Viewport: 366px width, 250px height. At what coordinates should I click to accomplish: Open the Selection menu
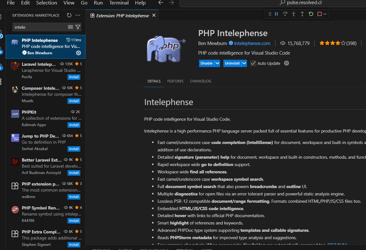tap(46, 3)
